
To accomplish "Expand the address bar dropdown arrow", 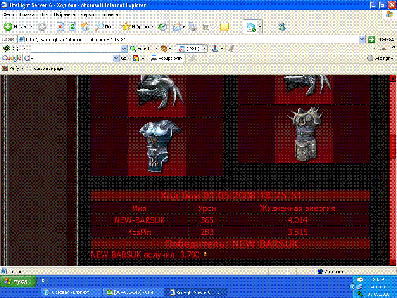I will pyautogui.click(x=362, y=39).
